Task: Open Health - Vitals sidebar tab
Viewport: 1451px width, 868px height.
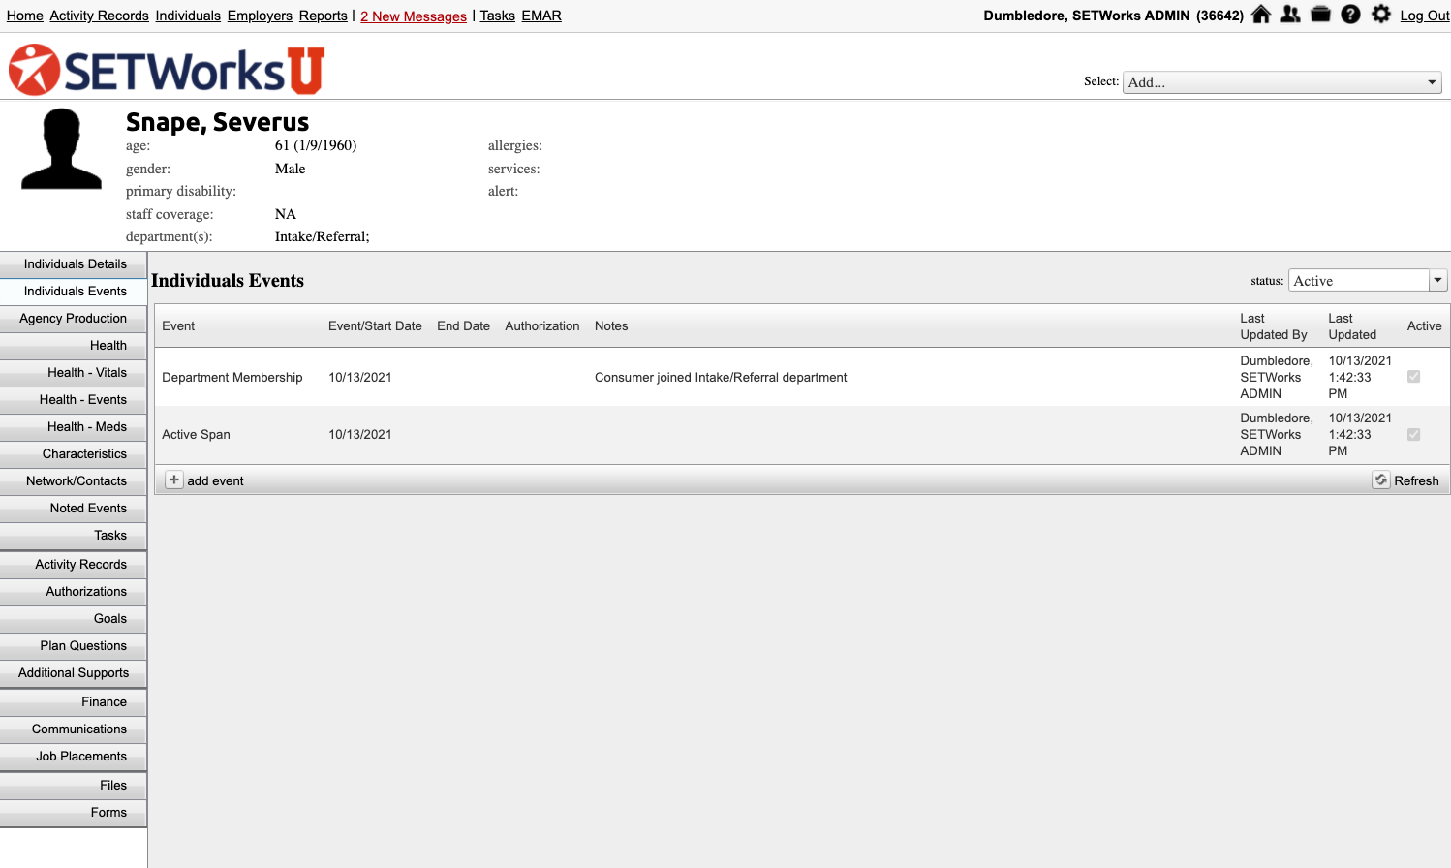Action: pyautogui.click(x=74, y=372)
